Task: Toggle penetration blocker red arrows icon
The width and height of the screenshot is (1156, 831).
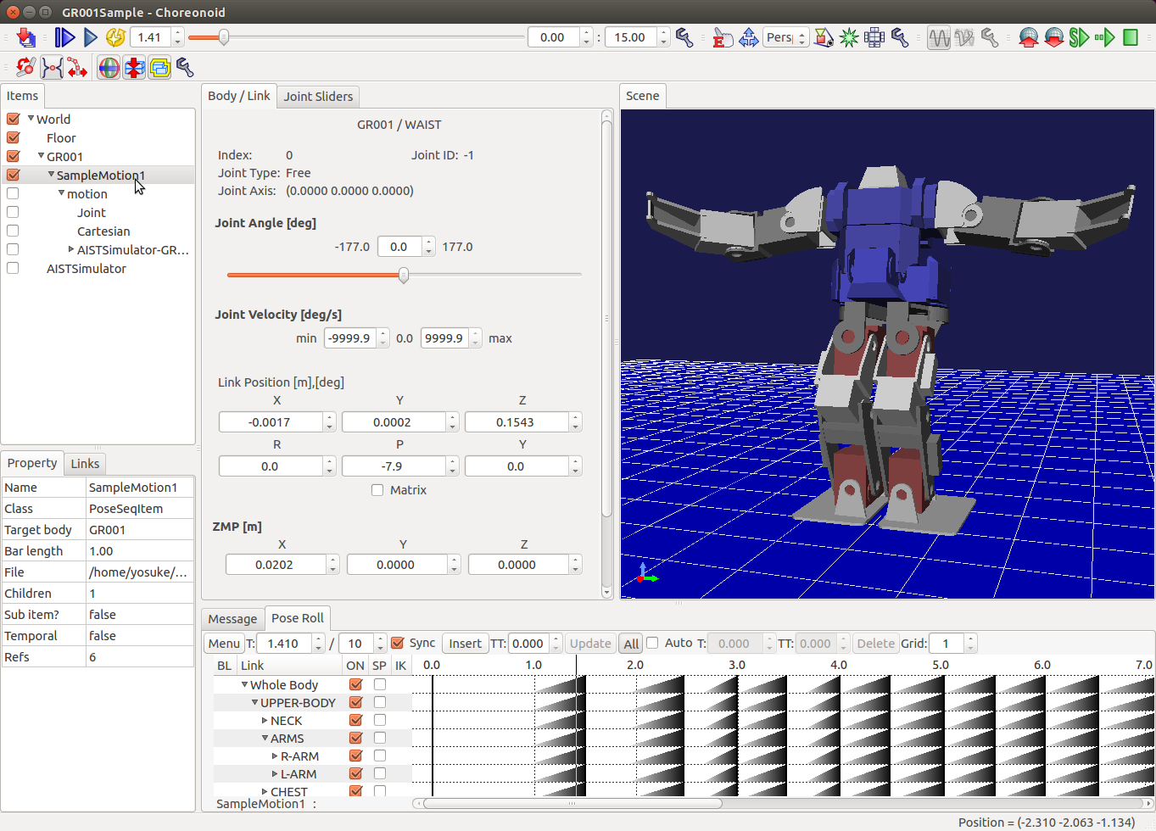Action: tap(134, 67)
